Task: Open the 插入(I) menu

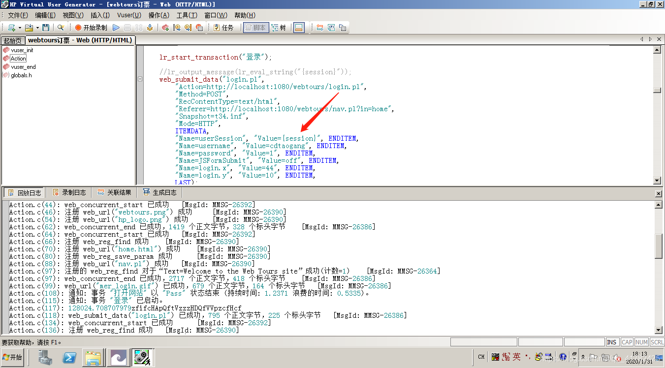Action: click(x=100, y=16)
